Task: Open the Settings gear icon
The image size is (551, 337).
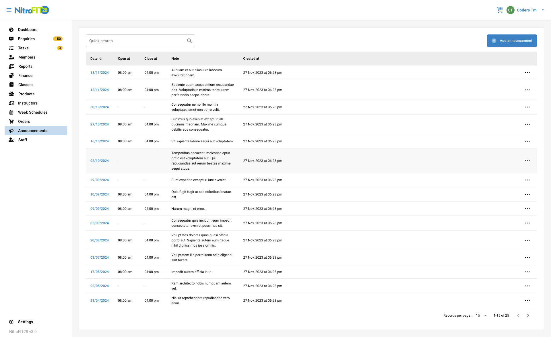Action: pyautogui.click(x=11, y=322)
